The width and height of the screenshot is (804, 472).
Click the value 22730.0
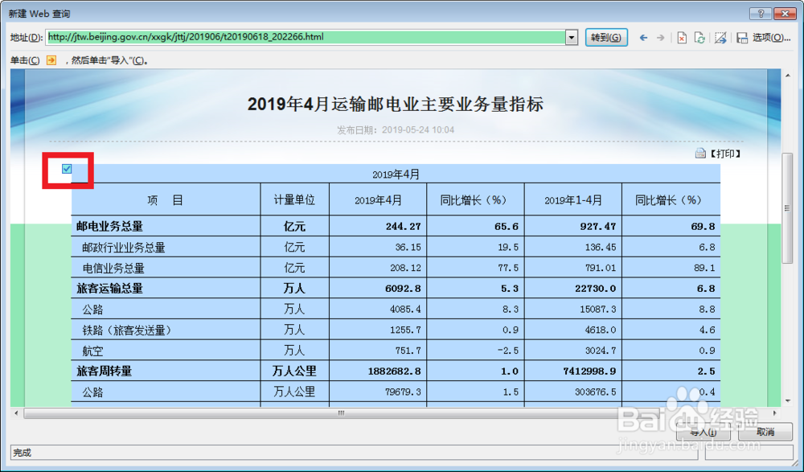click(x=595, y=289)
